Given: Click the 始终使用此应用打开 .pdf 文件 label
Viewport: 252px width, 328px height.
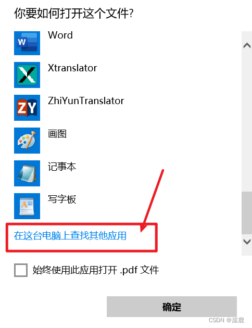Looking at the screenshot, I should pyautogui.click(x=96, y=270).
